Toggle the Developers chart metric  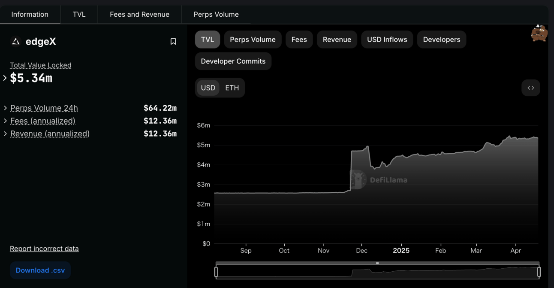442,39
